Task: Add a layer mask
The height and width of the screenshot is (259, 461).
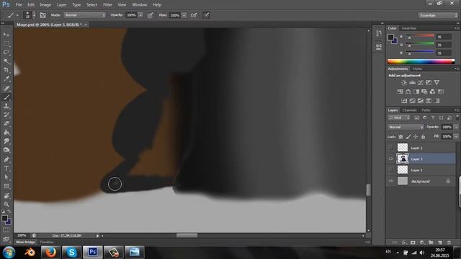Action: coord(413,242)
